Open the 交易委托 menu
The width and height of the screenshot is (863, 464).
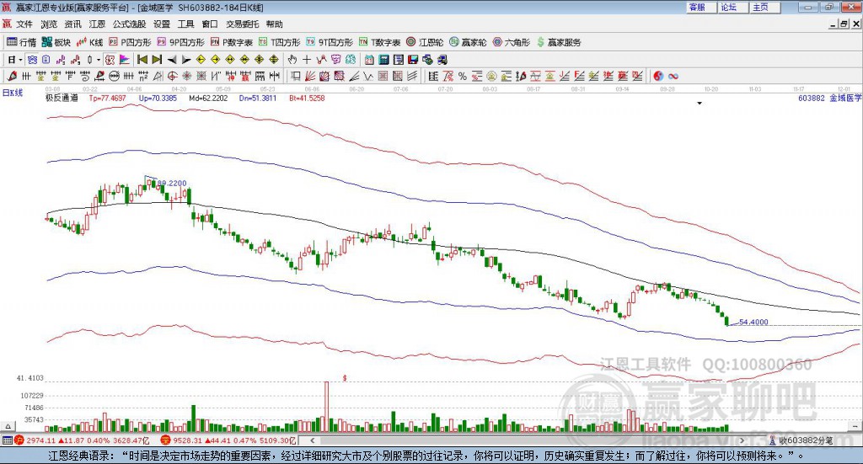tap(242, 24)
